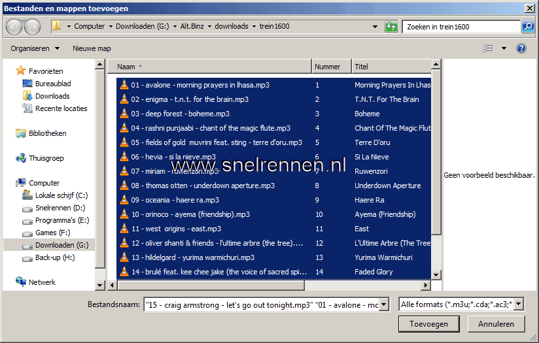Sort files by the Naam column
The height and width of the screenshot is (343, 539).
pos(209,67)
